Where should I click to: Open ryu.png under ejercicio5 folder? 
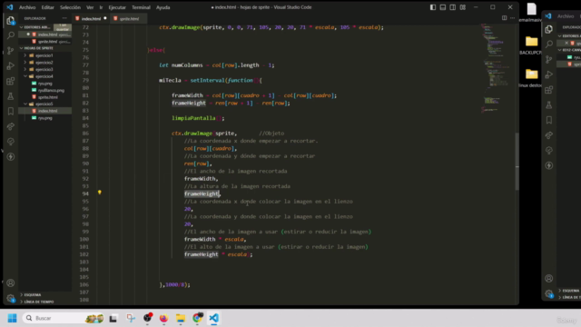[x=44, y=118]
